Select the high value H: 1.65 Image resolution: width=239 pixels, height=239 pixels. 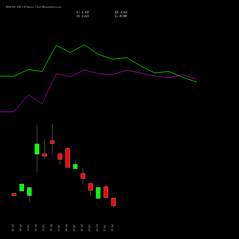click(x=121, y=12)
